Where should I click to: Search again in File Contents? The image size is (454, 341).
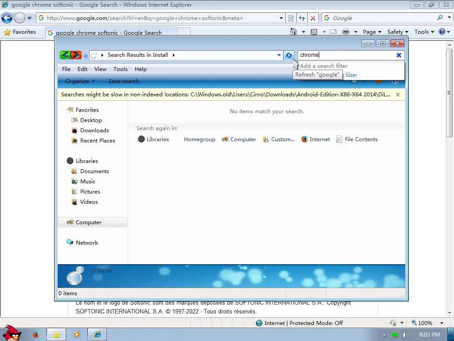357,139
